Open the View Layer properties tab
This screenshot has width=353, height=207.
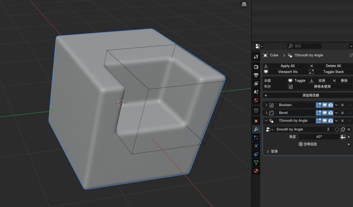(x=256, y=84)
